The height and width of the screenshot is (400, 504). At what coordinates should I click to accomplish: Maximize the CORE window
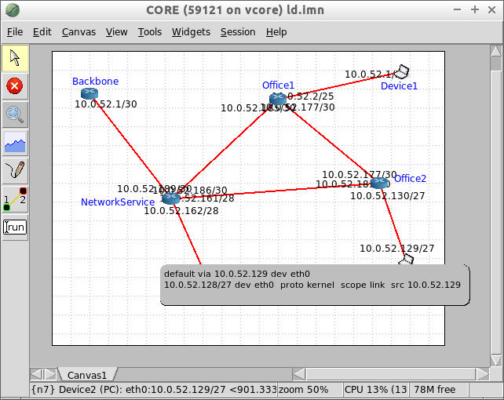click(475, 10)
